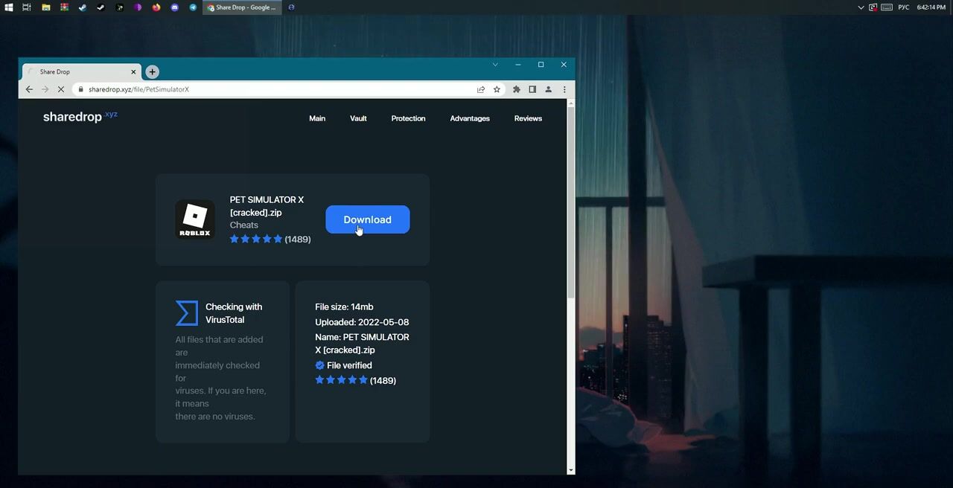Switch the РУС input language indicator
The height and width of the screenshot is (488, 953).
click(x=904, y=7)
